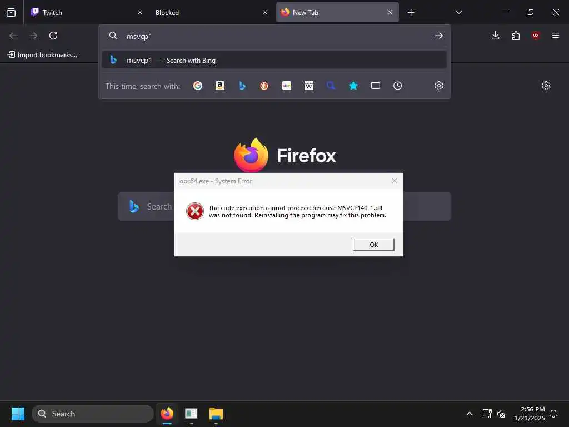Image resolution: width=569 pixels, height=427 pixels.
Task: Reload the current page
Action: 53,36
